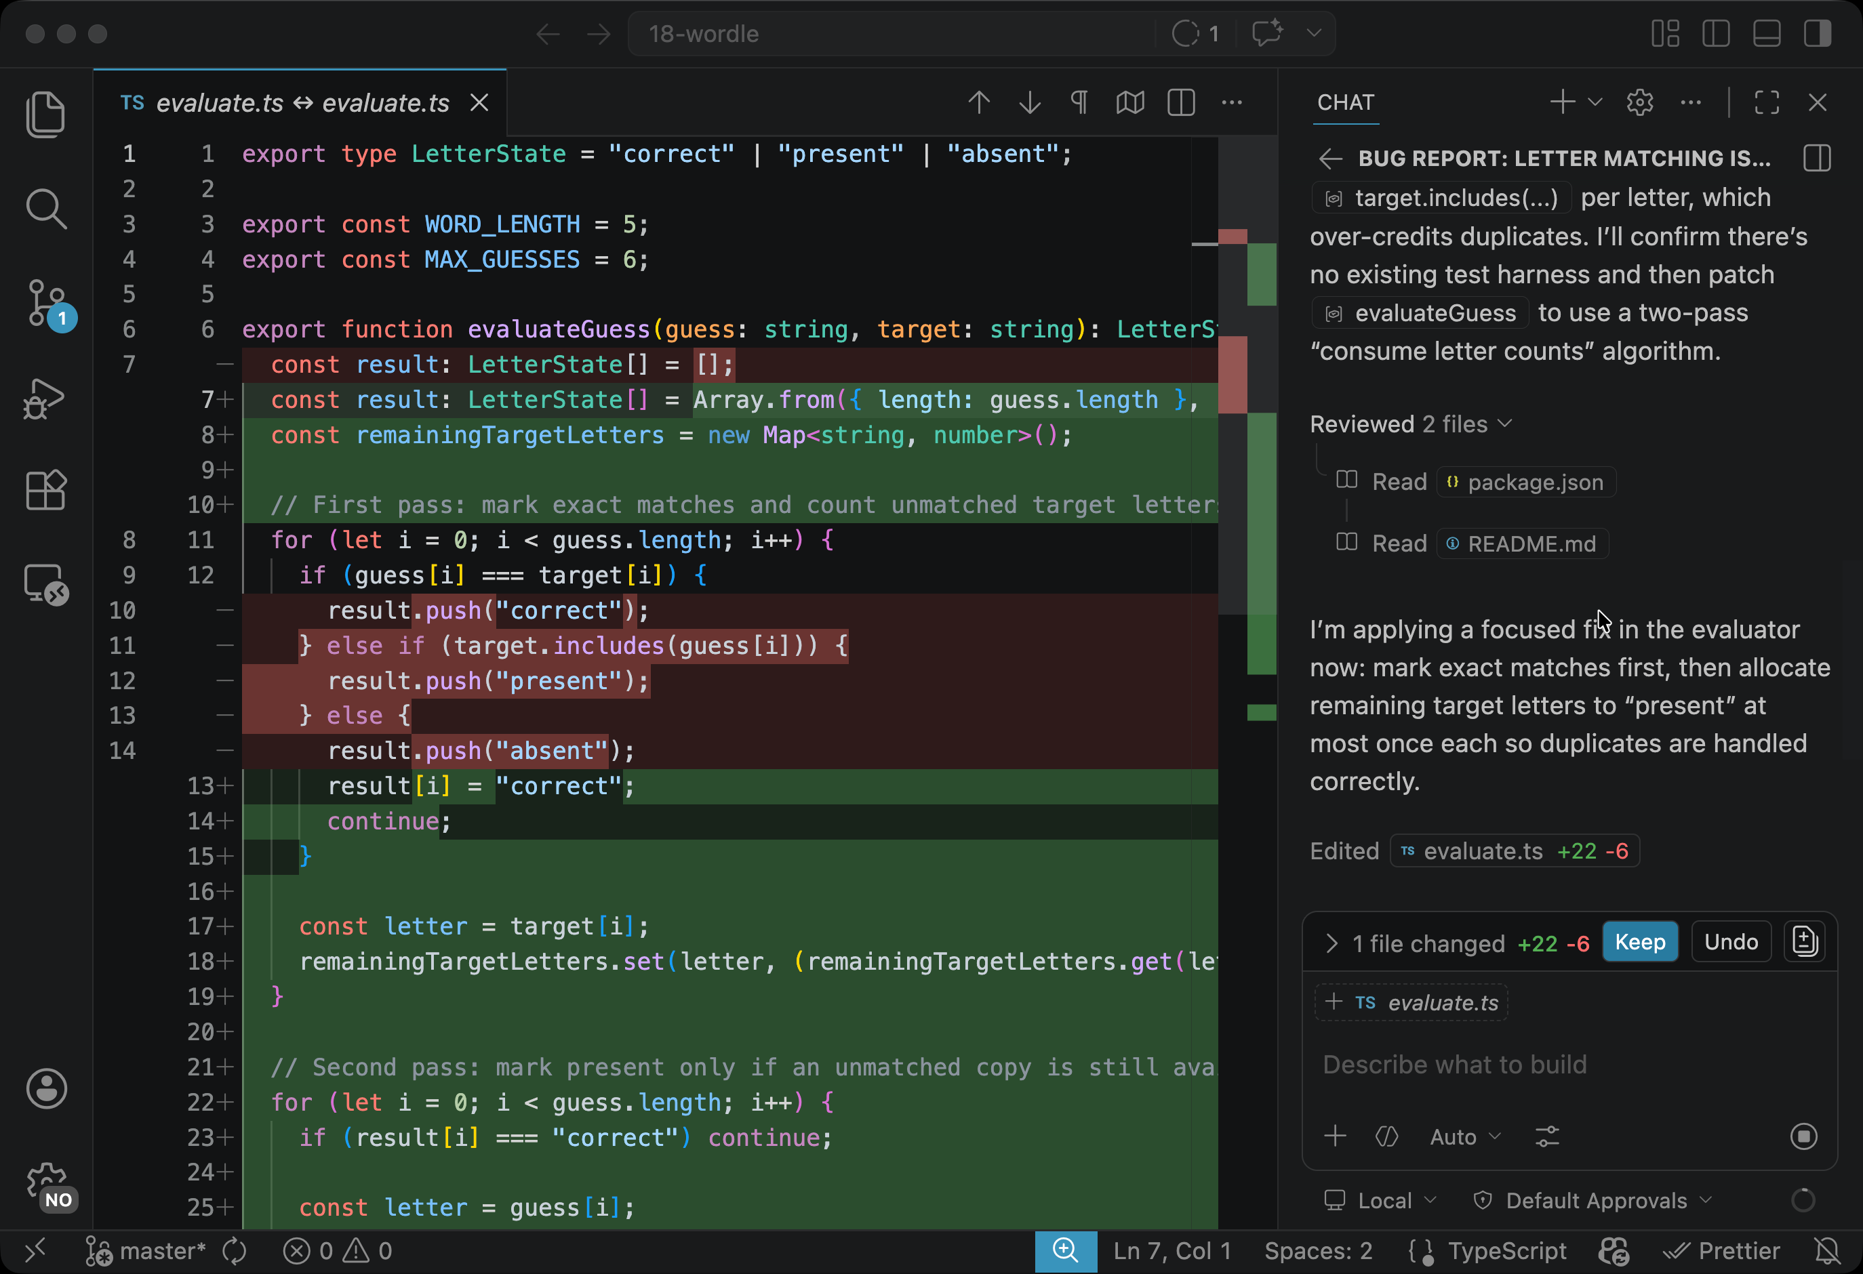Navigate back in editor history

[548, 34]
